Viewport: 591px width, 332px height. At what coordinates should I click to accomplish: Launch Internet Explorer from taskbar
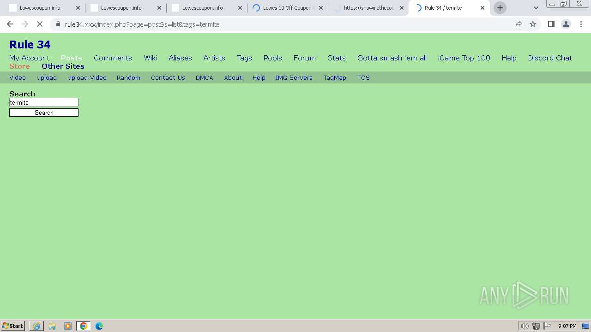[x=36, y=326]
